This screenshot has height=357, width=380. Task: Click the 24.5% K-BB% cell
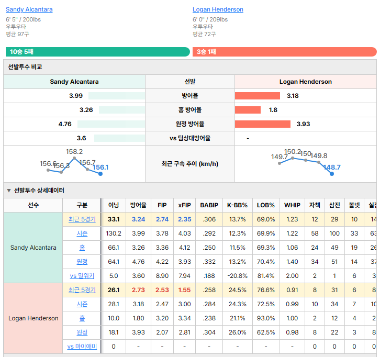tap(237, 290)
